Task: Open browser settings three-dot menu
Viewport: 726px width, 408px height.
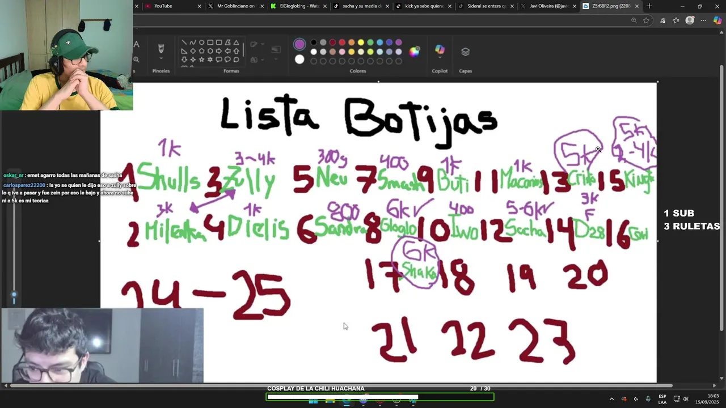Action: (x=703, y=20)
